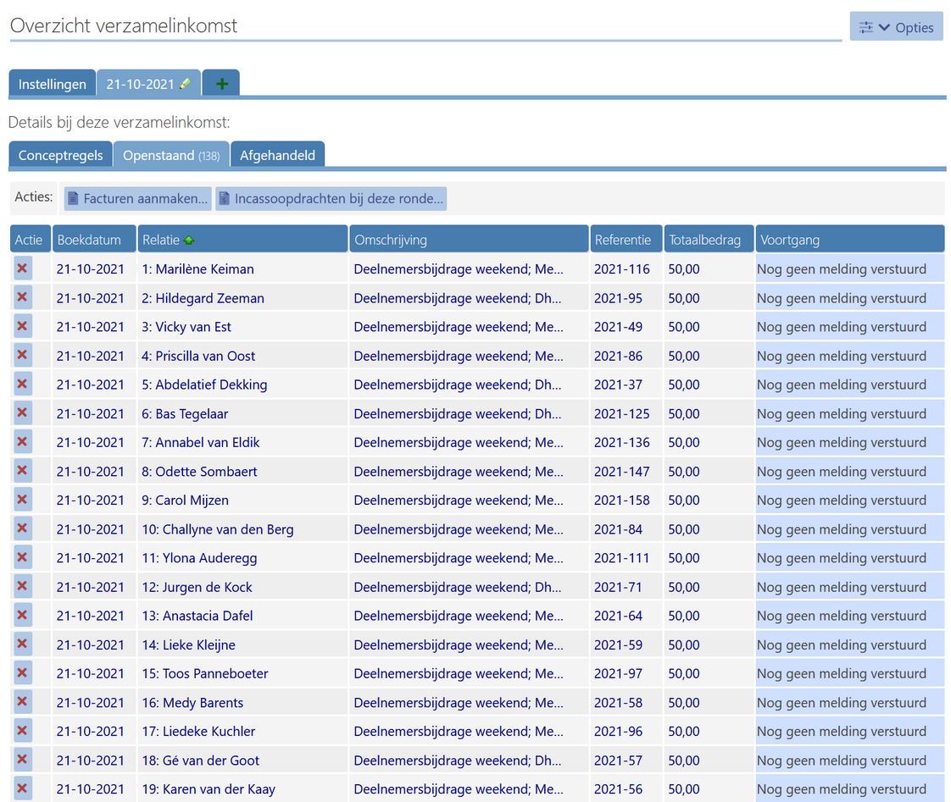The image size is (951, 802).
Task: Remove Karen van der Kaay row
Action: [22, 788]
